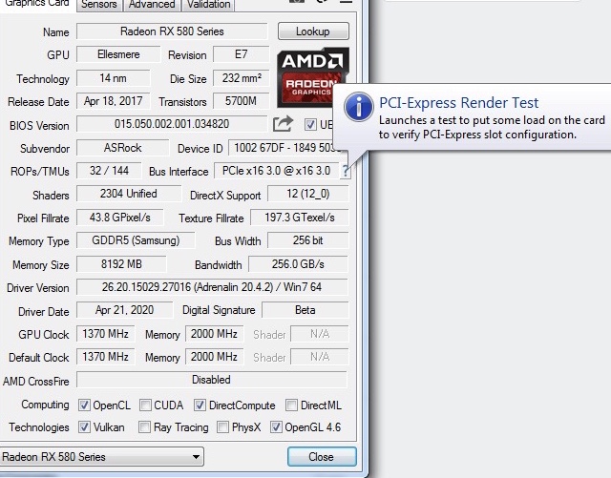This screenshot has height=478, width=611.
Task: Click the export BIOS arrow icon
Action: coord(283,124)
